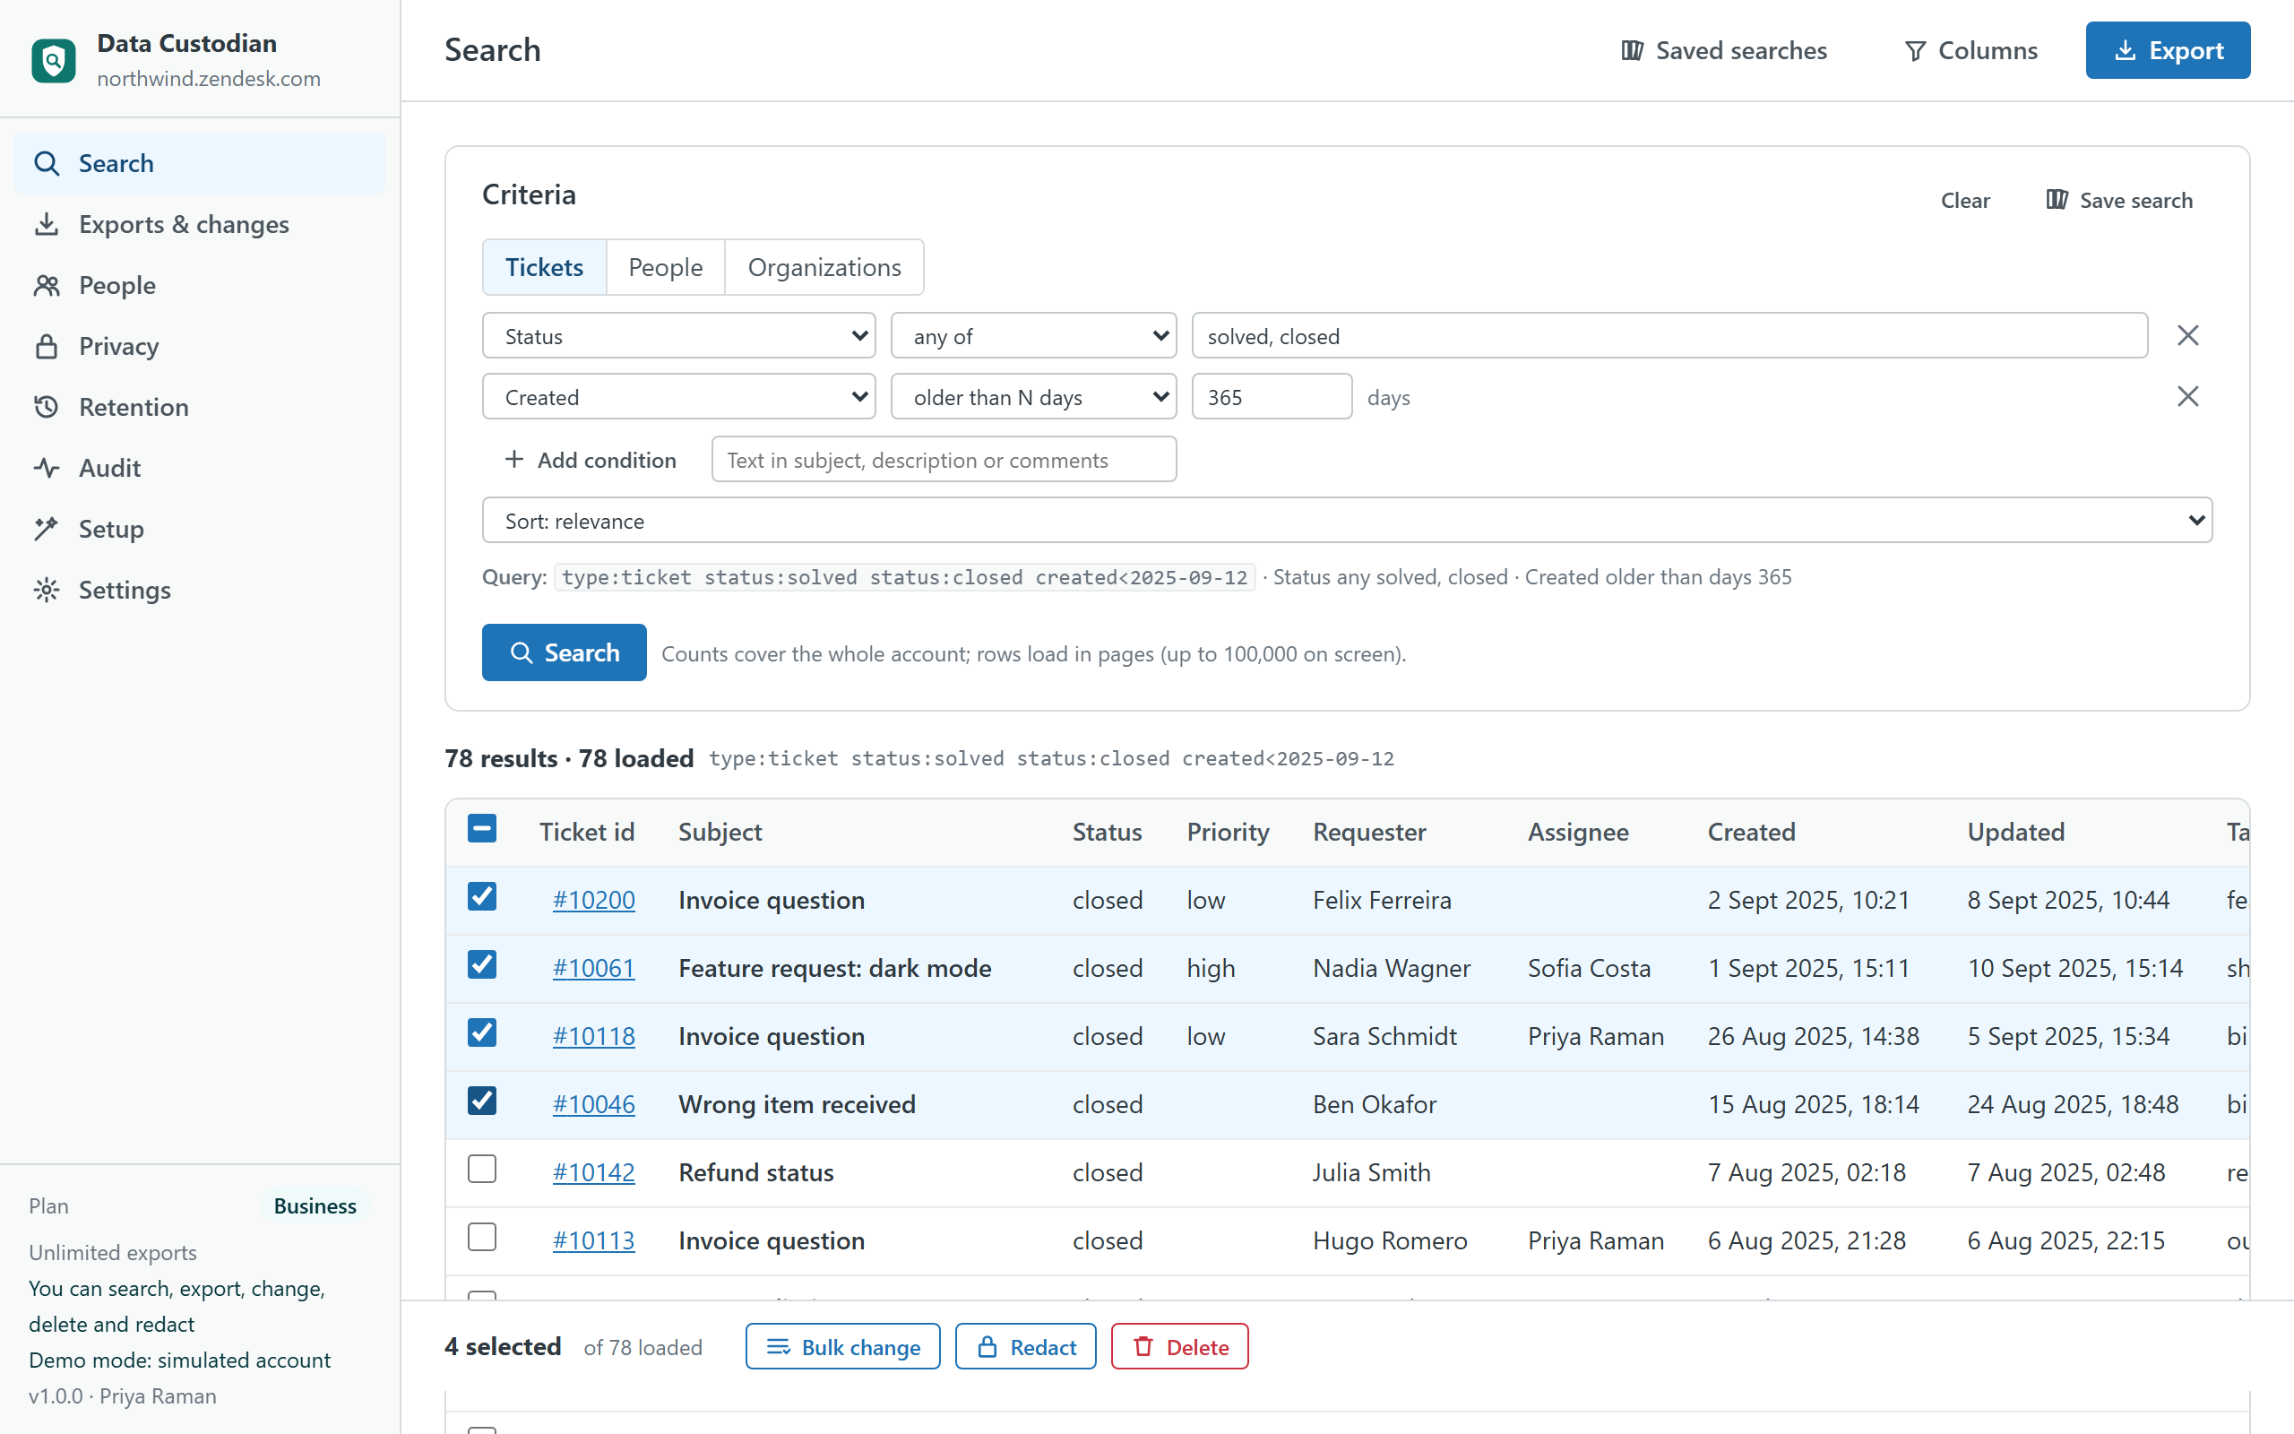Switch to the Organizations tab

click(824, 267)
